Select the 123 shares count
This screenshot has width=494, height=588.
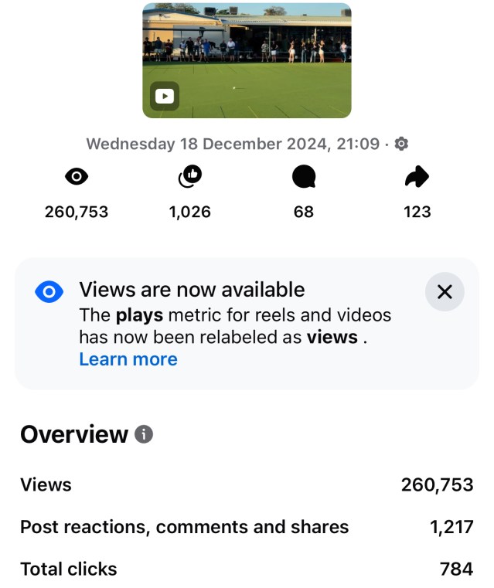pos(417,212)
